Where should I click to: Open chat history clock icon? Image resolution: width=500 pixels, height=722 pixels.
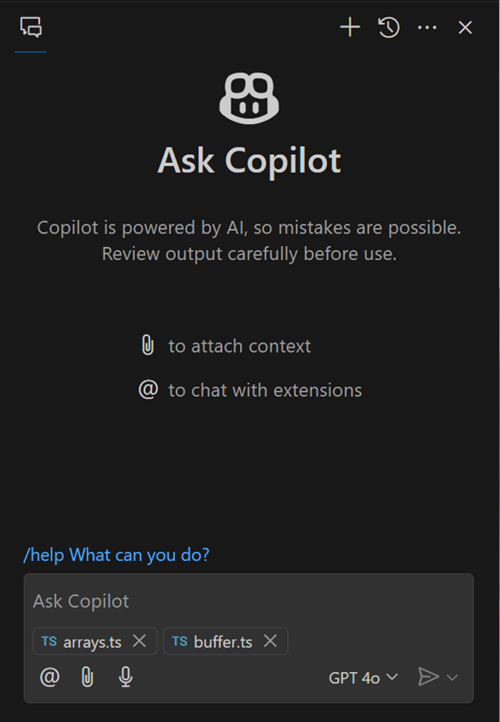click(x=388, y=28)
